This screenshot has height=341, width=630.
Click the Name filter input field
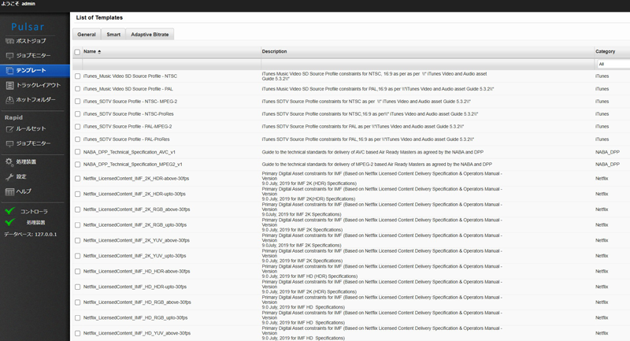pos(172,65)
